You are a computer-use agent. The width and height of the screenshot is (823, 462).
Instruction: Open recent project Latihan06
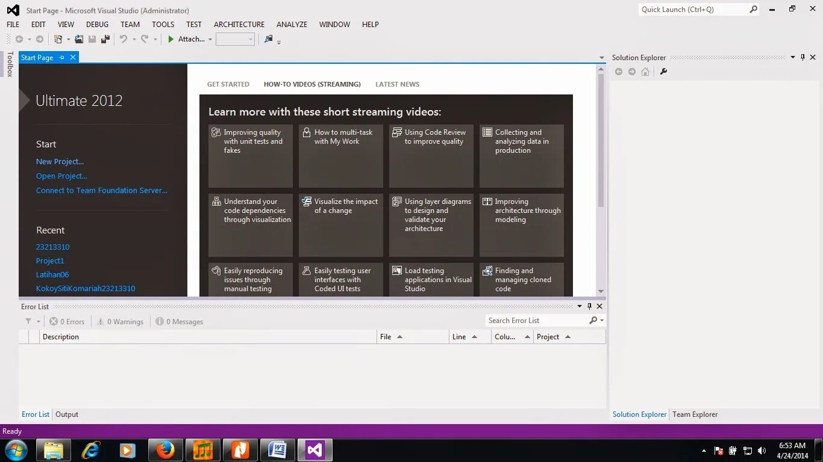(x=52, y=275)
